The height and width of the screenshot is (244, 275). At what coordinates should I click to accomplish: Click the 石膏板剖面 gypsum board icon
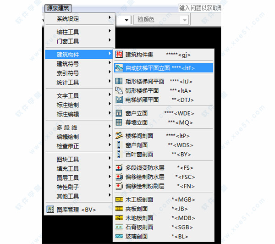click(119, 227)
